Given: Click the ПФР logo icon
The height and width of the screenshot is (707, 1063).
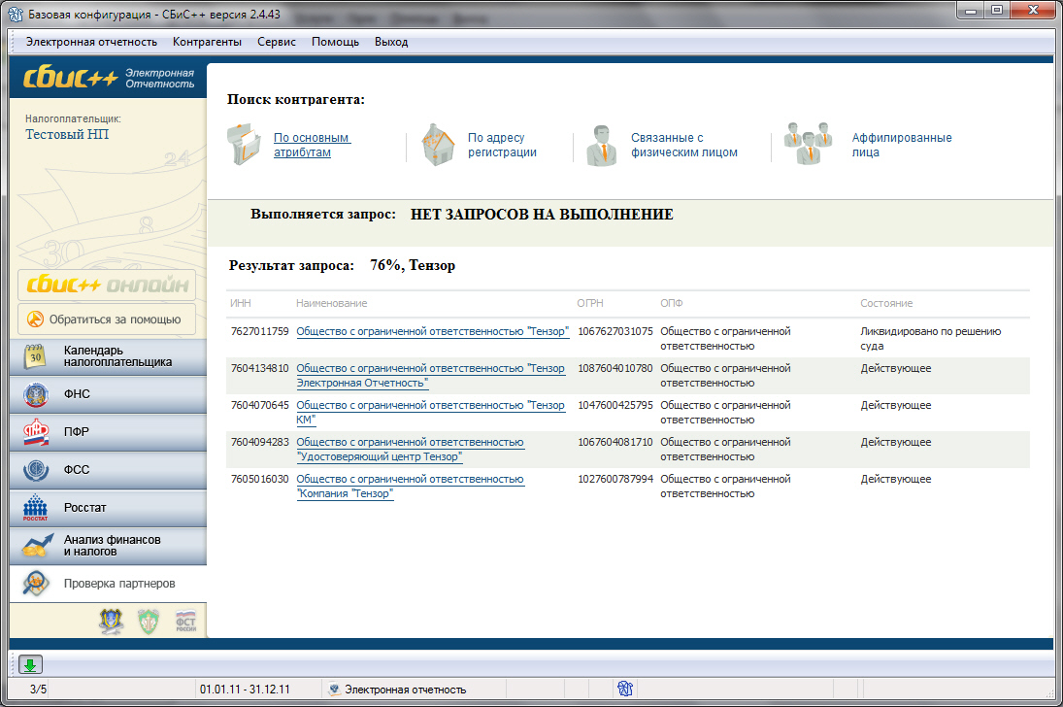Looking at the screenshot, I should coord(36,432).
